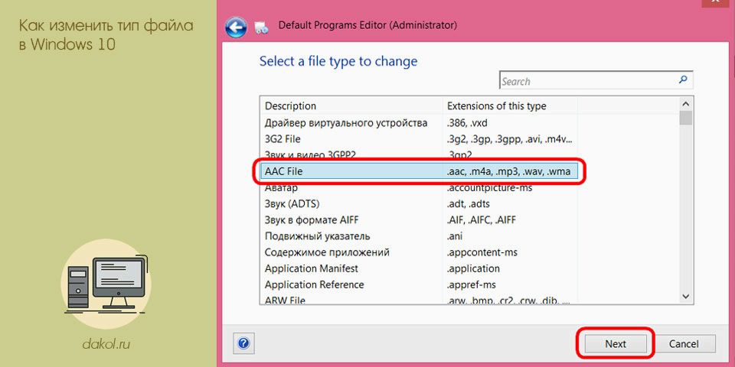Click the list scrollbar down arrow
The width and height of the screenshot is (735, 367).
click(x=686, y=297)
